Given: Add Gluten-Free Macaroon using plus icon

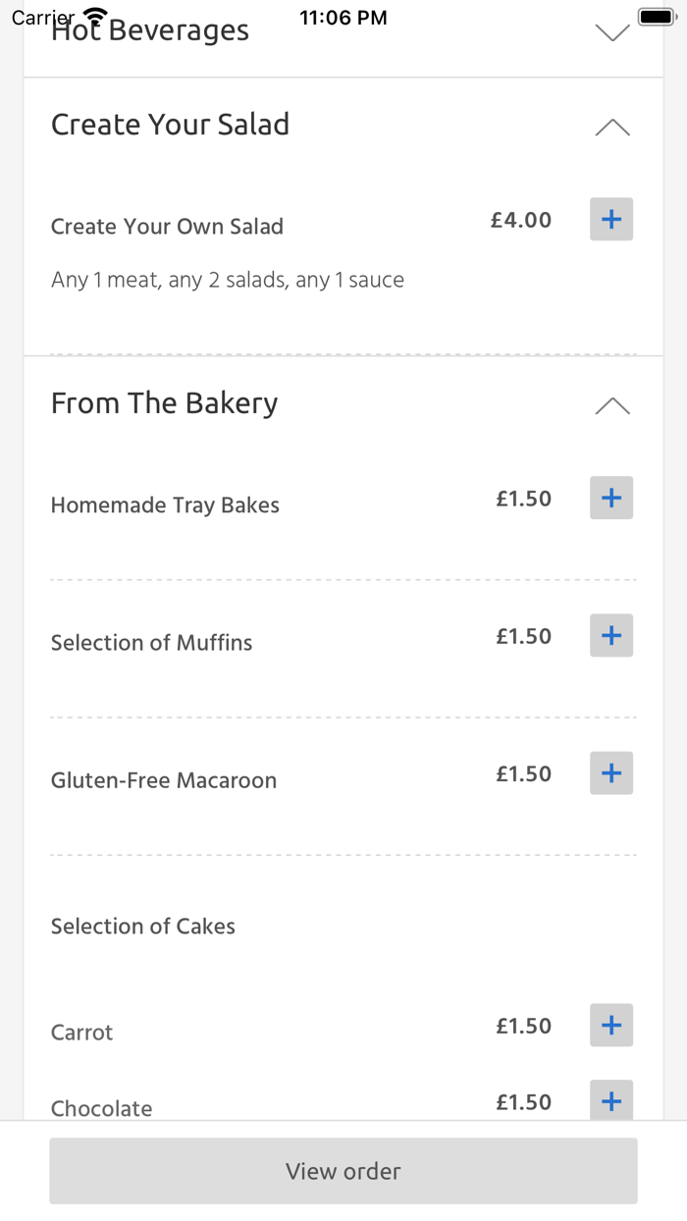Looking at the screenshot, I should (x=611, y=772).
